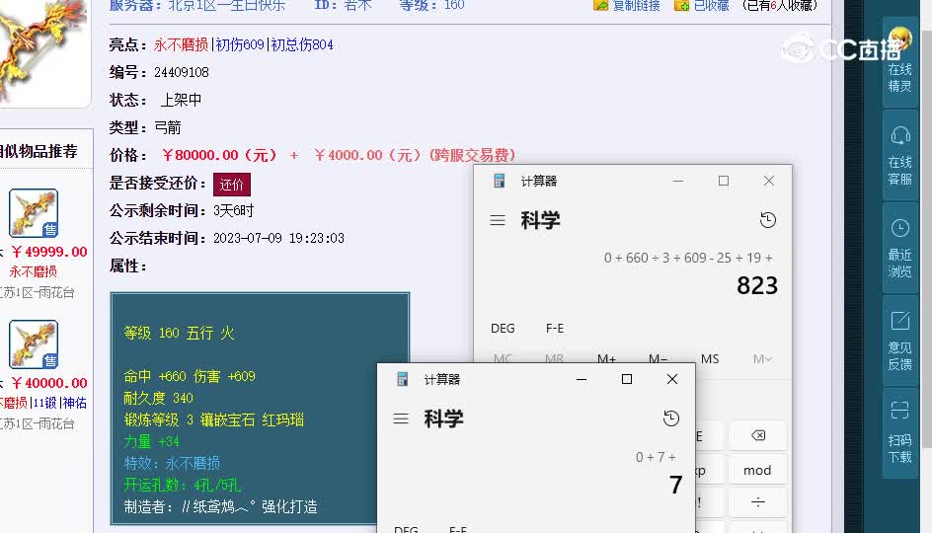932x533 pixels.
Task: Select the 初总伤804 highlight tag
Action: (302, 44)
